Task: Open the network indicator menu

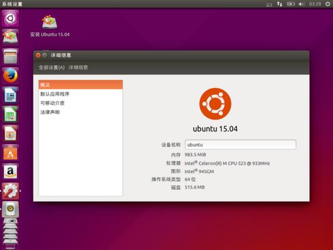Action: click(279, 4)
